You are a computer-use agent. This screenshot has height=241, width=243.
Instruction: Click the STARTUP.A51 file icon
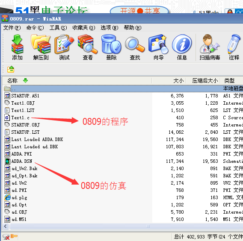[7, 96]
